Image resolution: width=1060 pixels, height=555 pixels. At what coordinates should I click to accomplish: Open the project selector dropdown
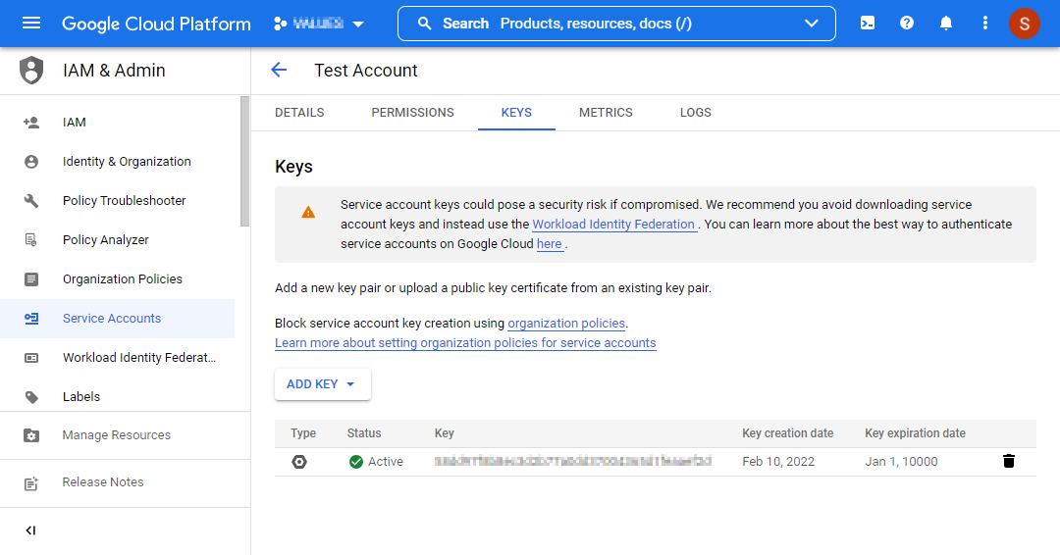[319, 24]
